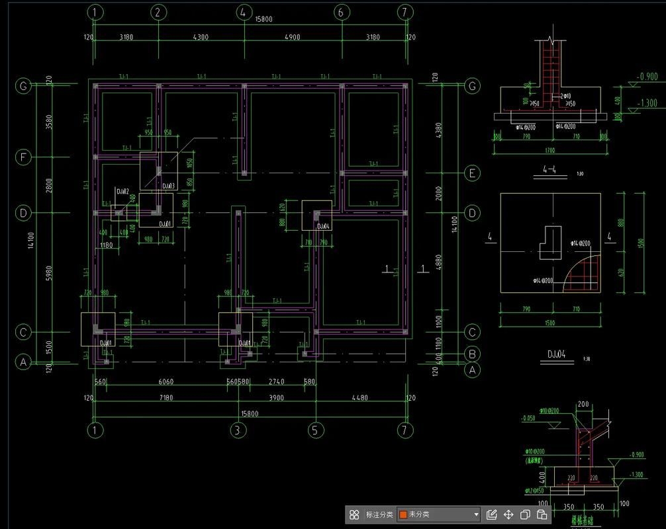Image resolution: width=666 pixels, height=529 pixels.
Task: Click the 标注分类 label in the toolbar
Action: 379,514
